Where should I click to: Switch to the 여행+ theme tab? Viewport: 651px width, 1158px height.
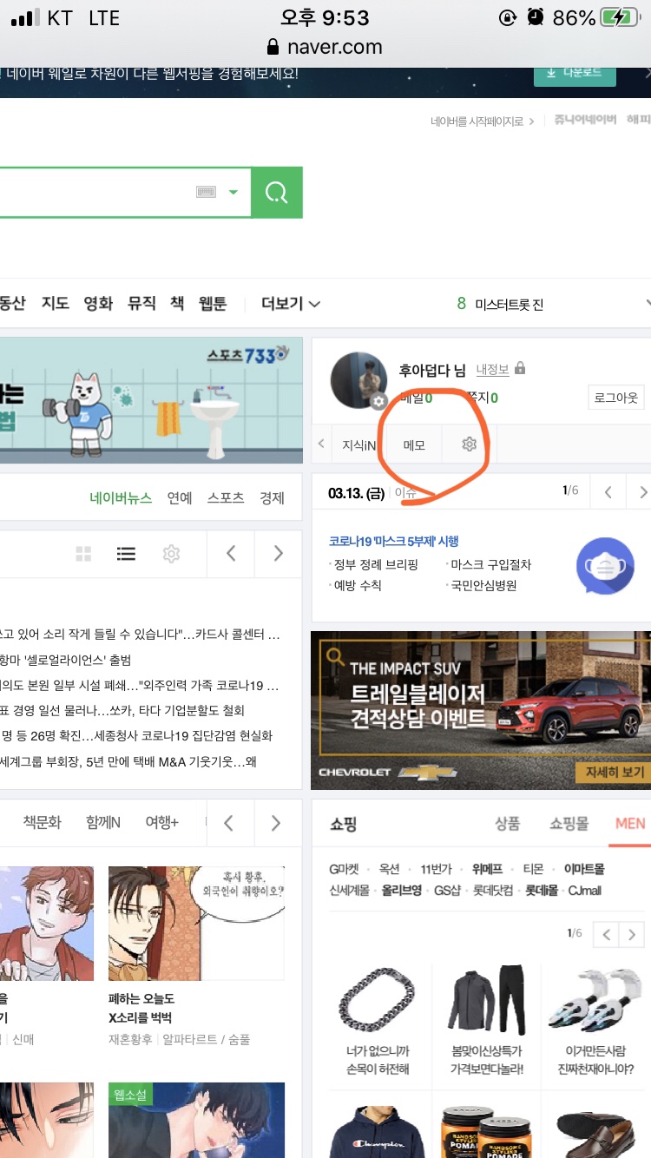point(162,822)
